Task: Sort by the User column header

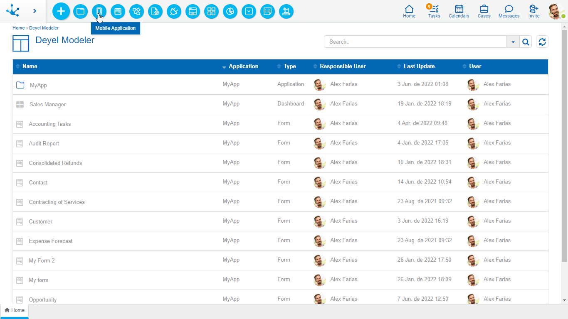Action: [x=475, y=66]
